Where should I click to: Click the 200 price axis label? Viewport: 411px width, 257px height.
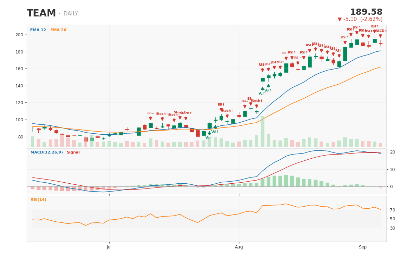[19, 35]
